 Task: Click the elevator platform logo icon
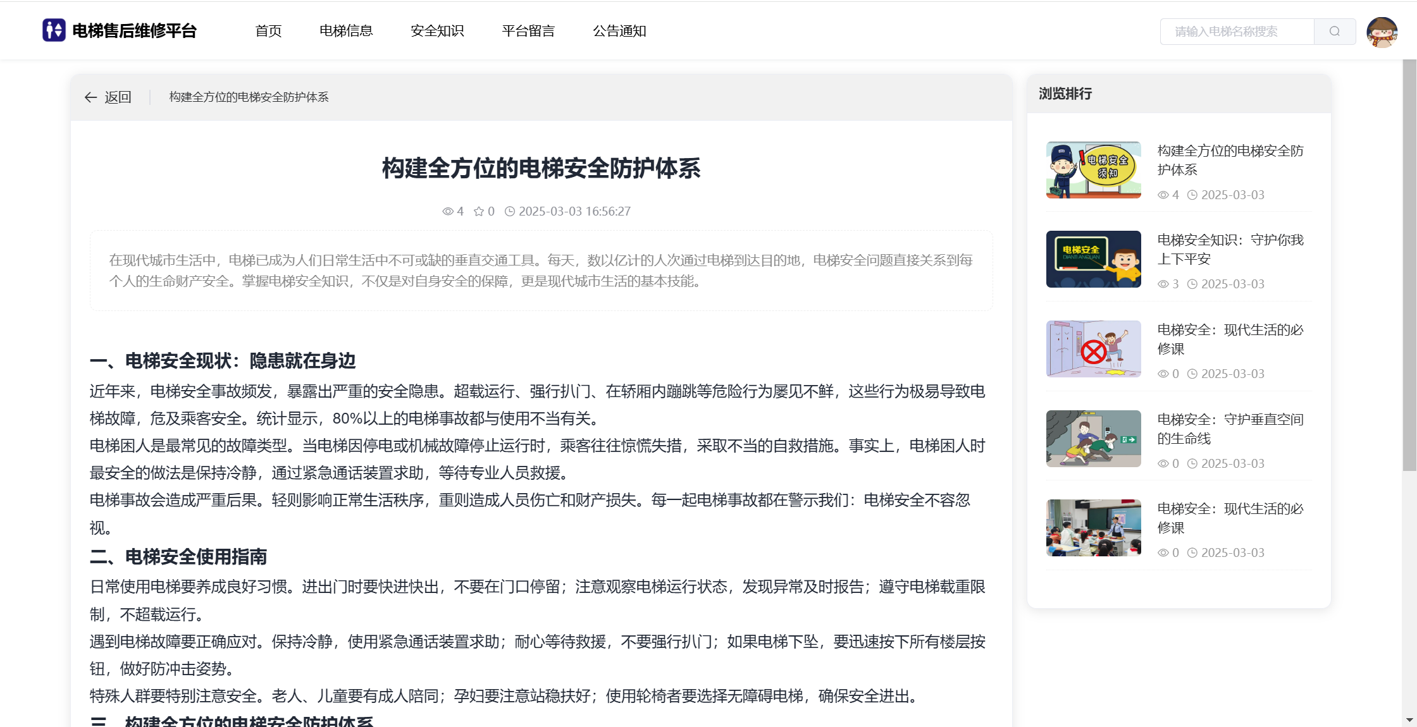tap(54, 30)
